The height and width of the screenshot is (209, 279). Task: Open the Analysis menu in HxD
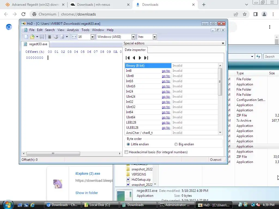(73, 30)
